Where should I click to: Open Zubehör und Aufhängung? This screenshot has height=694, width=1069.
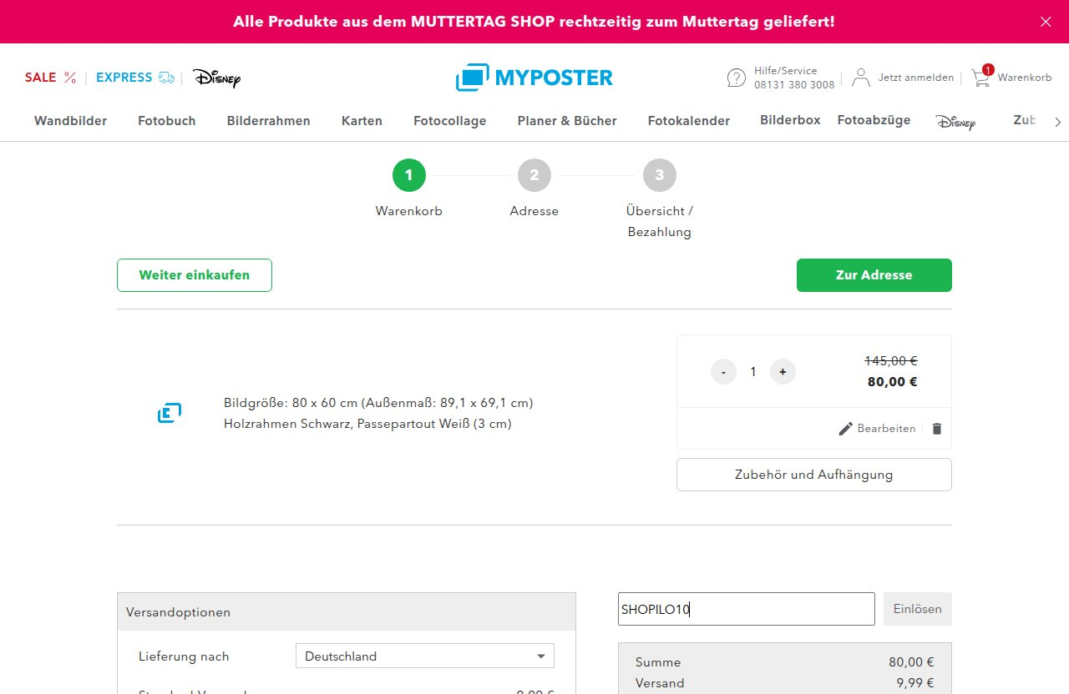814,475
